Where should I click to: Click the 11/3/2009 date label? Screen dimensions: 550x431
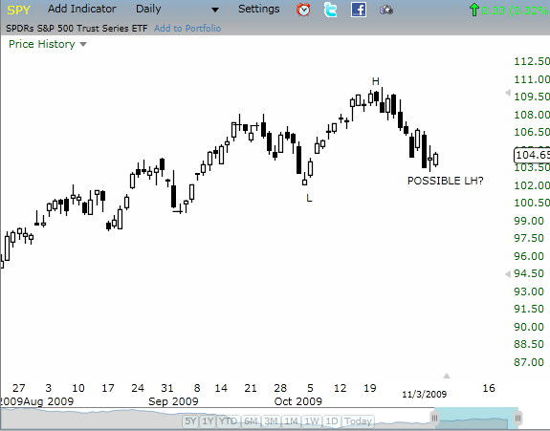(425, 395)
